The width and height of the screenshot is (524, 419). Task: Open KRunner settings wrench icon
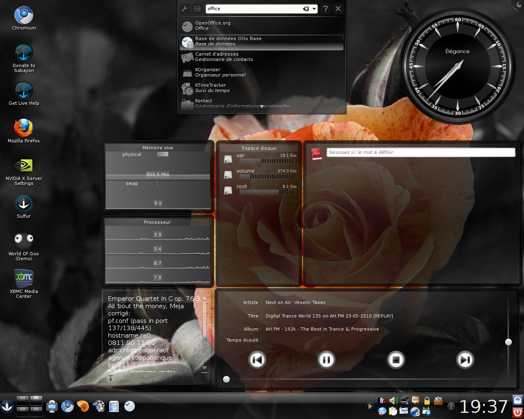click(x=185, y=9)
